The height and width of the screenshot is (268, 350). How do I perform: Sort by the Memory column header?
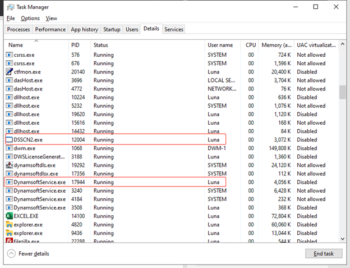(276, 45)
